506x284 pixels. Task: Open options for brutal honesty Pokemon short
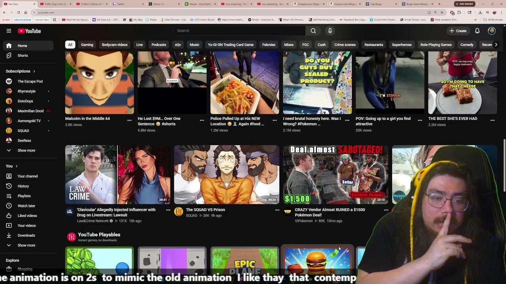[x=347, y=120]
